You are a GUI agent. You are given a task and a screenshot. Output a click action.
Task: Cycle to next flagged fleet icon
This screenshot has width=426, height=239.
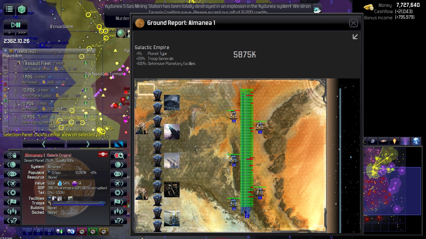(x=119, y=202)
